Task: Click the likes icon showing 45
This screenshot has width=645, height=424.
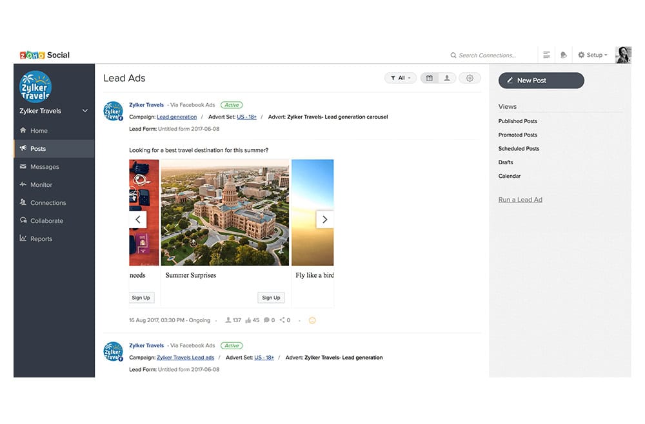Action: tap(248, 320)
